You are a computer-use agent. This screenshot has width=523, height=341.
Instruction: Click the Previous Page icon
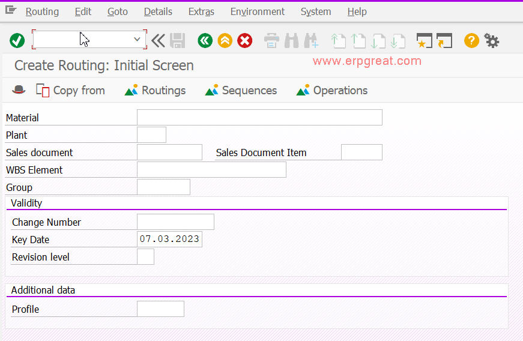pyautogui.click(x=358, y=41)
